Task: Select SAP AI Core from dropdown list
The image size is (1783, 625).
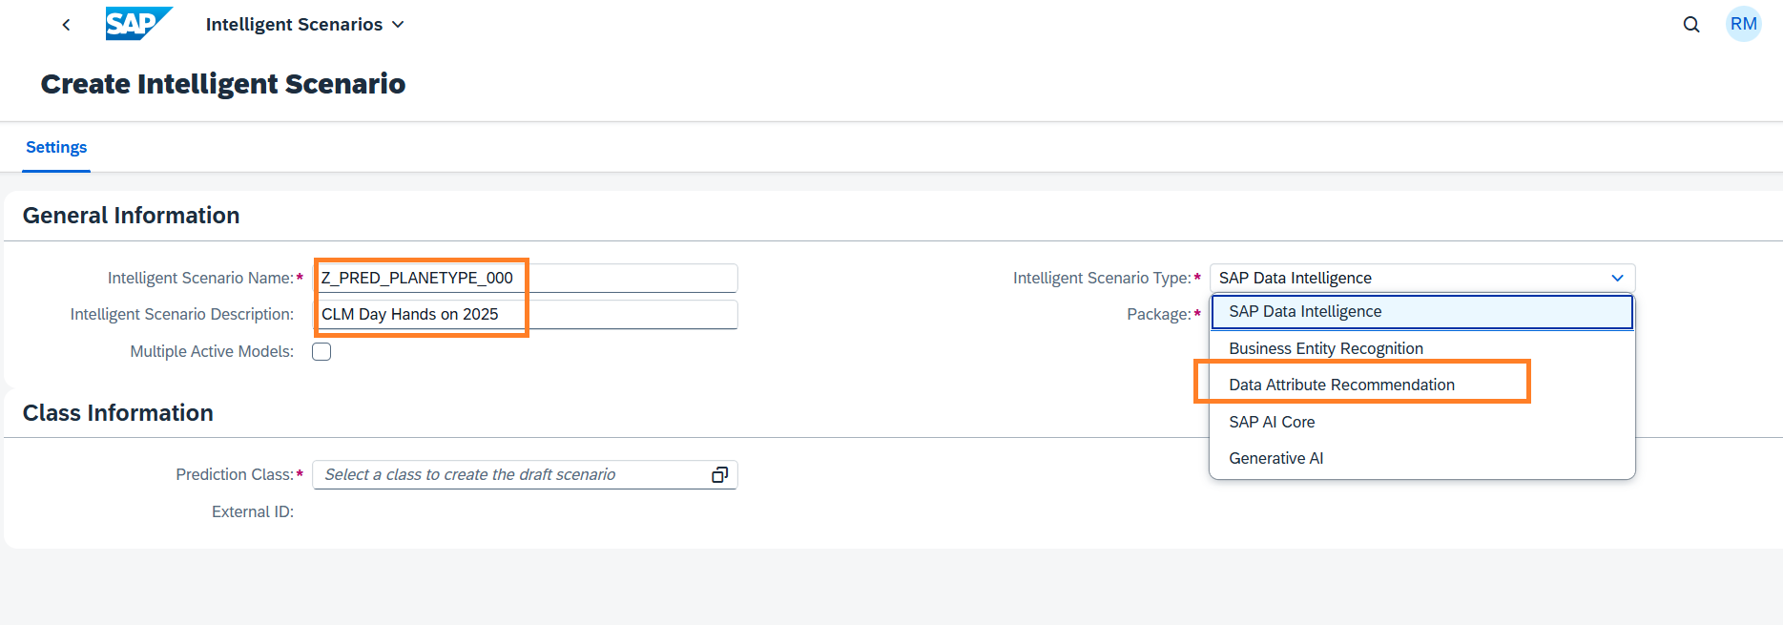Action: pyautogui.click(x=1272, y=423)
